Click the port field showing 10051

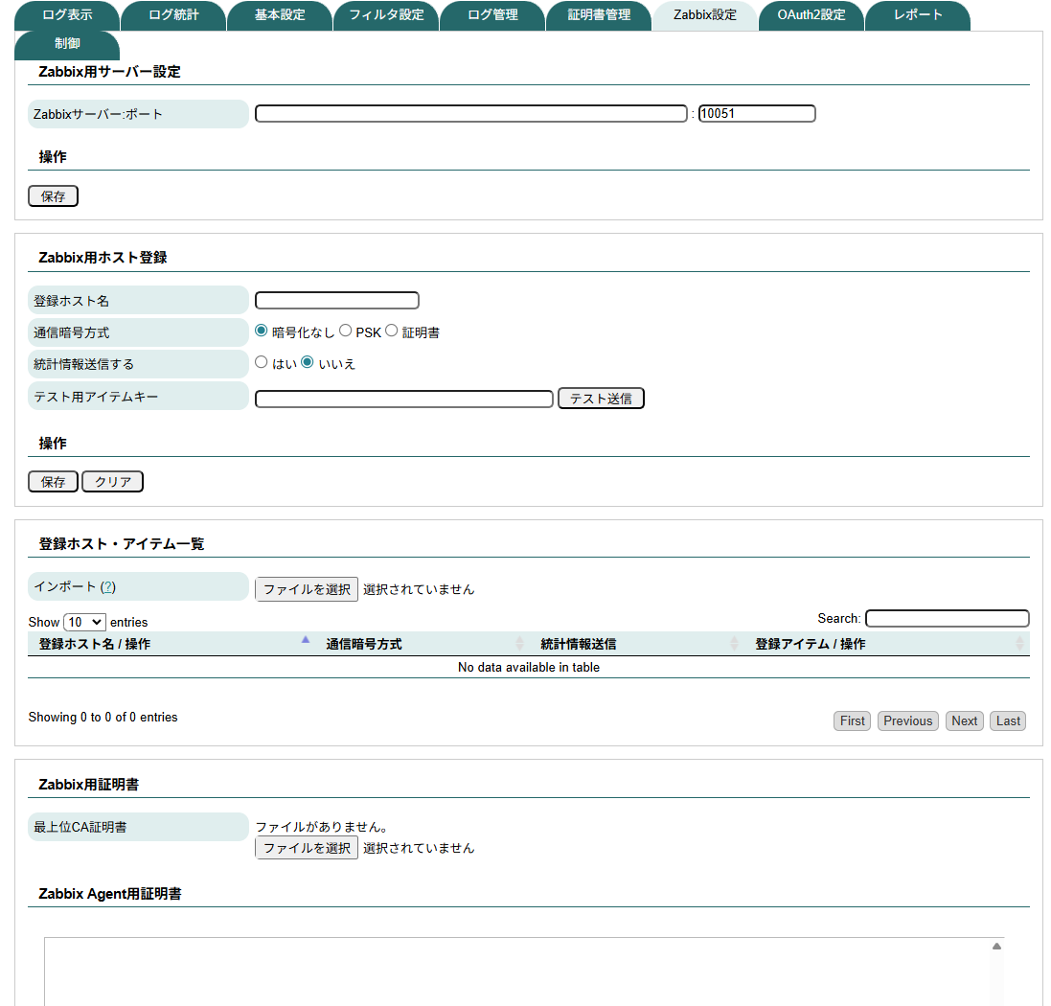pyautogui.click(x=757, y=113)
